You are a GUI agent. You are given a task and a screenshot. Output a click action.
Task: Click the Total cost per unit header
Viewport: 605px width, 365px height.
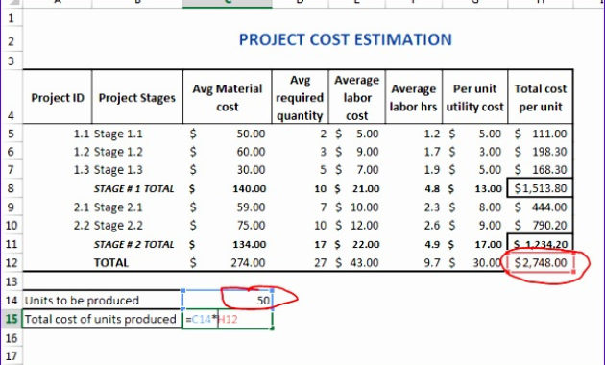point(541,97)
